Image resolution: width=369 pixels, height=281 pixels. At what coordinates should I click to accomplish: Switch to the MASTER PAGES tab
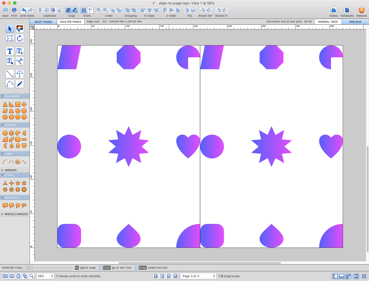click(x=70, y=22)
